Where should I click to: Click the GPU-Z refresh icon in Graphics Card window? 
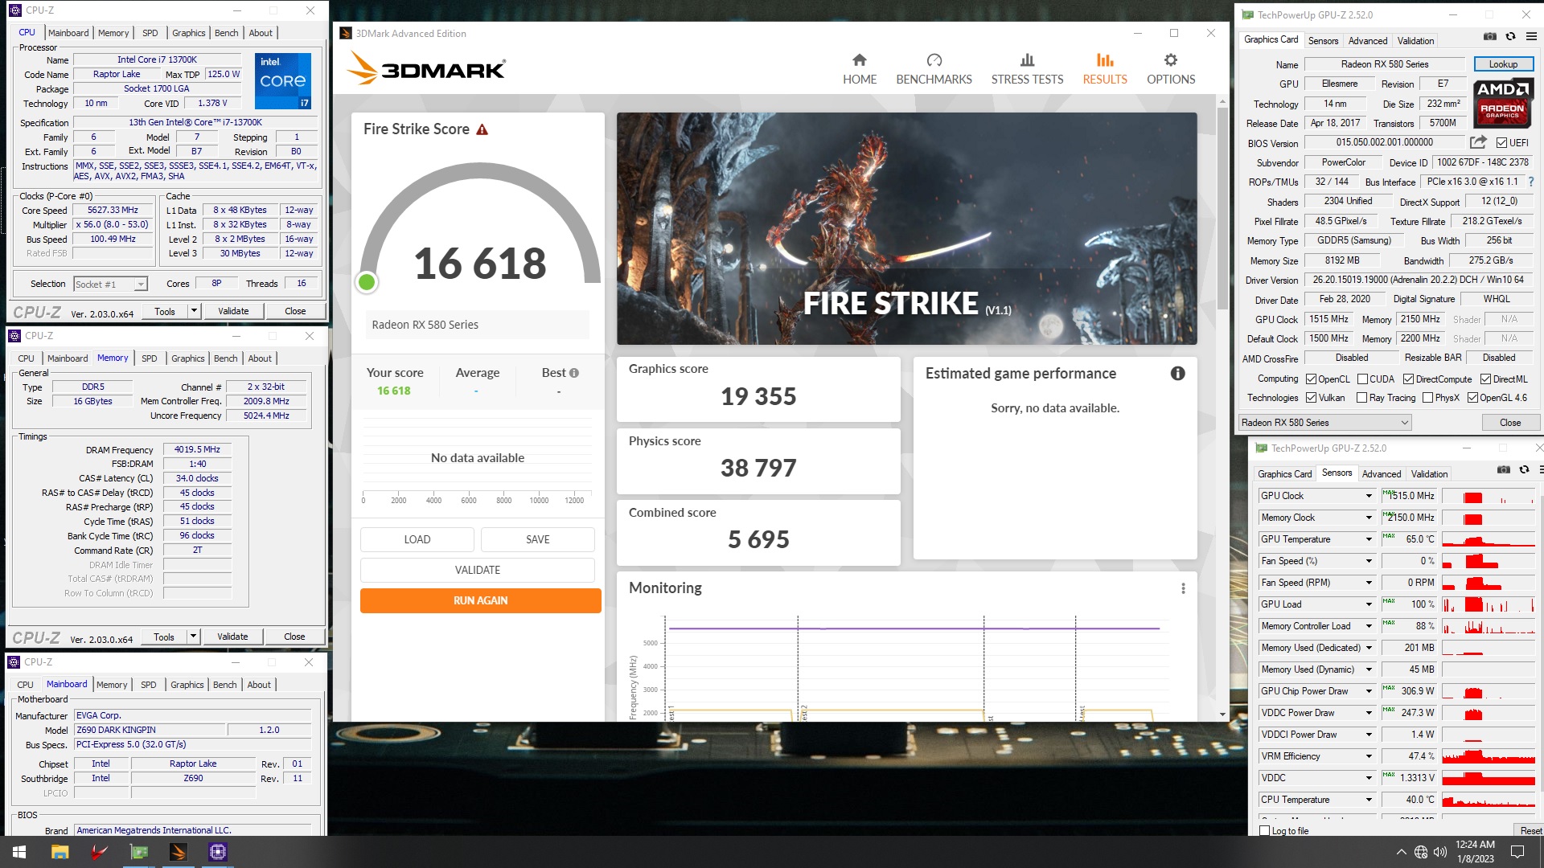(1510, 37)
